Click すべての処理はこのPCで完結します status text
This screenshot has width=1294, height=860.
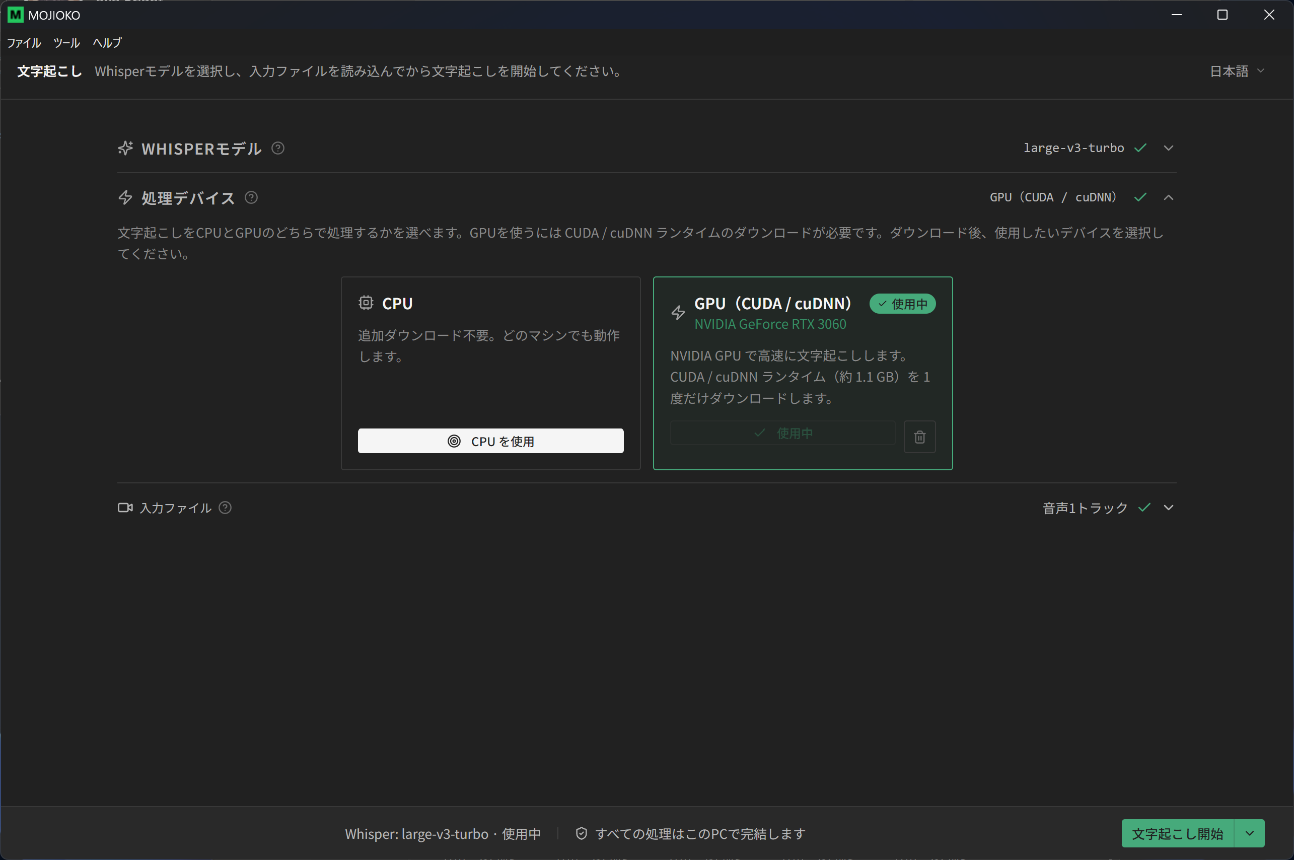(700, 834)
